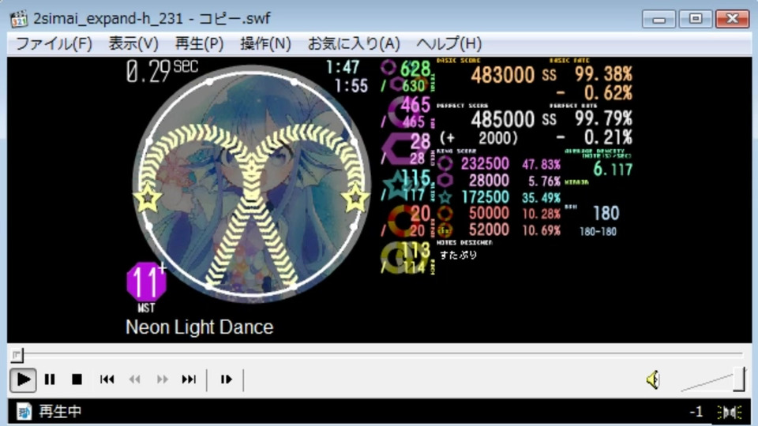Minimize the media player window
The width and height of the screenshot is (758, 426).
pyautogui.click(x=659, y=19)
